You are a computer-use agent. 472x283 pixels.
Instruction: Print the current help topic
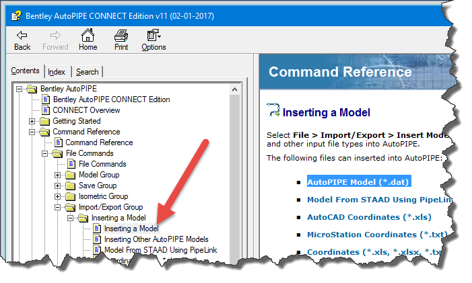121,40
